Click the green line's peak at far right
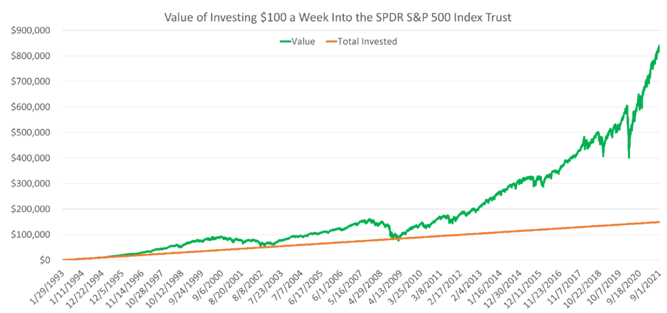The height and width of the screenshot is (313, 667). click(659, 46)
